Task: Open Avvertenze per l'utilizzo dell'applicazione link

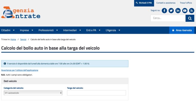Action: (x=20, y=70)
